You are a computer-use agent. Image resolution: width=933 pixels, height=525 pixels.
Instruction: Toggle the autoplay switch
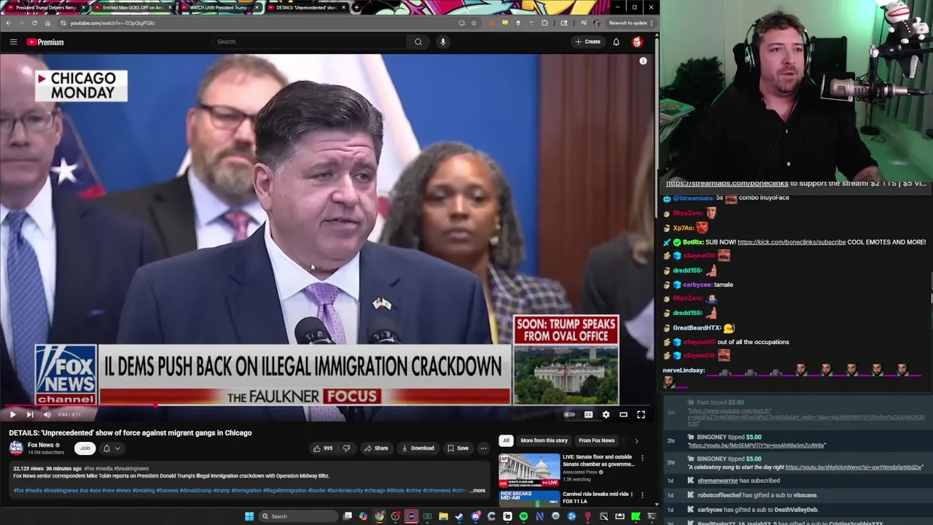coord(569,414)
